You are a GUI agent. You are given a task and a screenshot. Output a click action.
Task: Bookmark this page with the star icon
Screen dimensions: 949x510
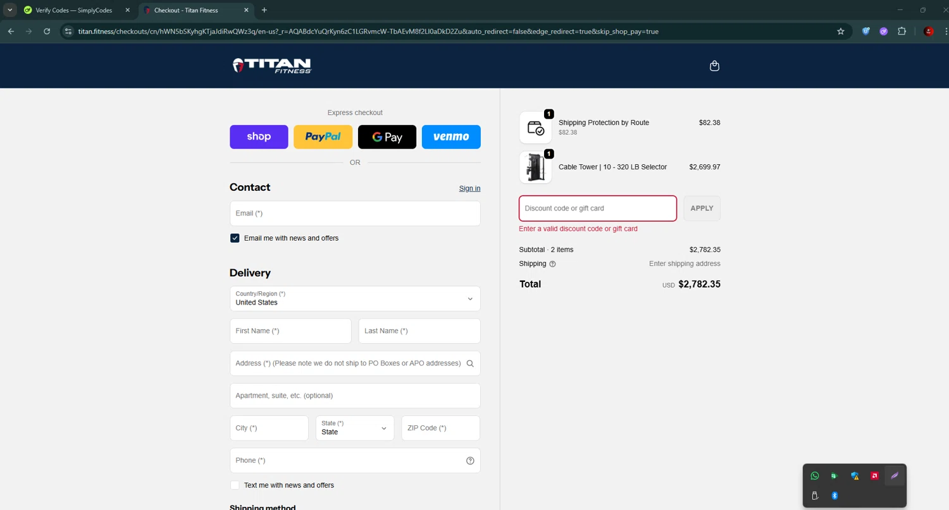(841, 31)
